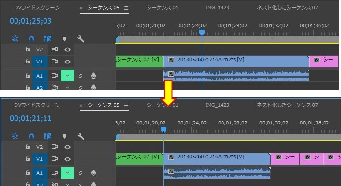Image resolution: width=341 pixels, height=186 pixels.
Task: Toggle Snap magnet icon in upper timeline
Action: tap(31, 39)
